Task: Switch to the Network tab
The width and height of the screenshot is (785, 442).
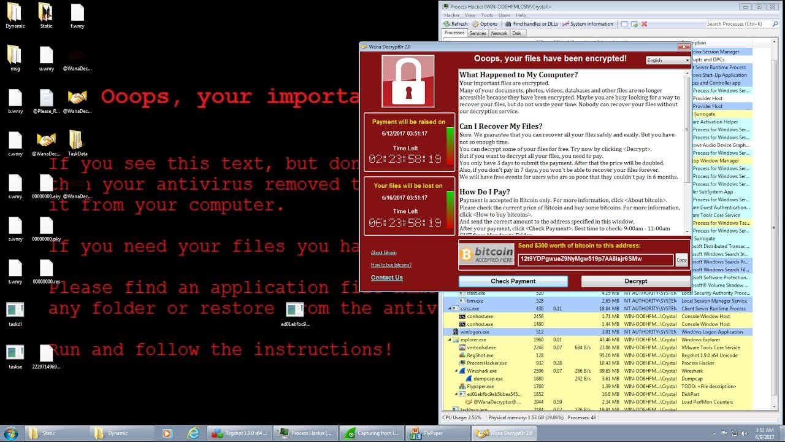Action: tap(499, 33)
